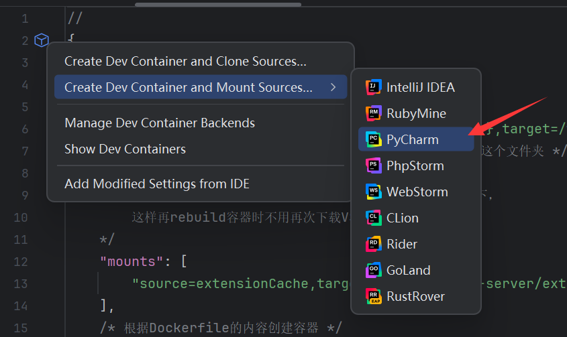Click the PhpStorm logo icon

coord(374,165)
